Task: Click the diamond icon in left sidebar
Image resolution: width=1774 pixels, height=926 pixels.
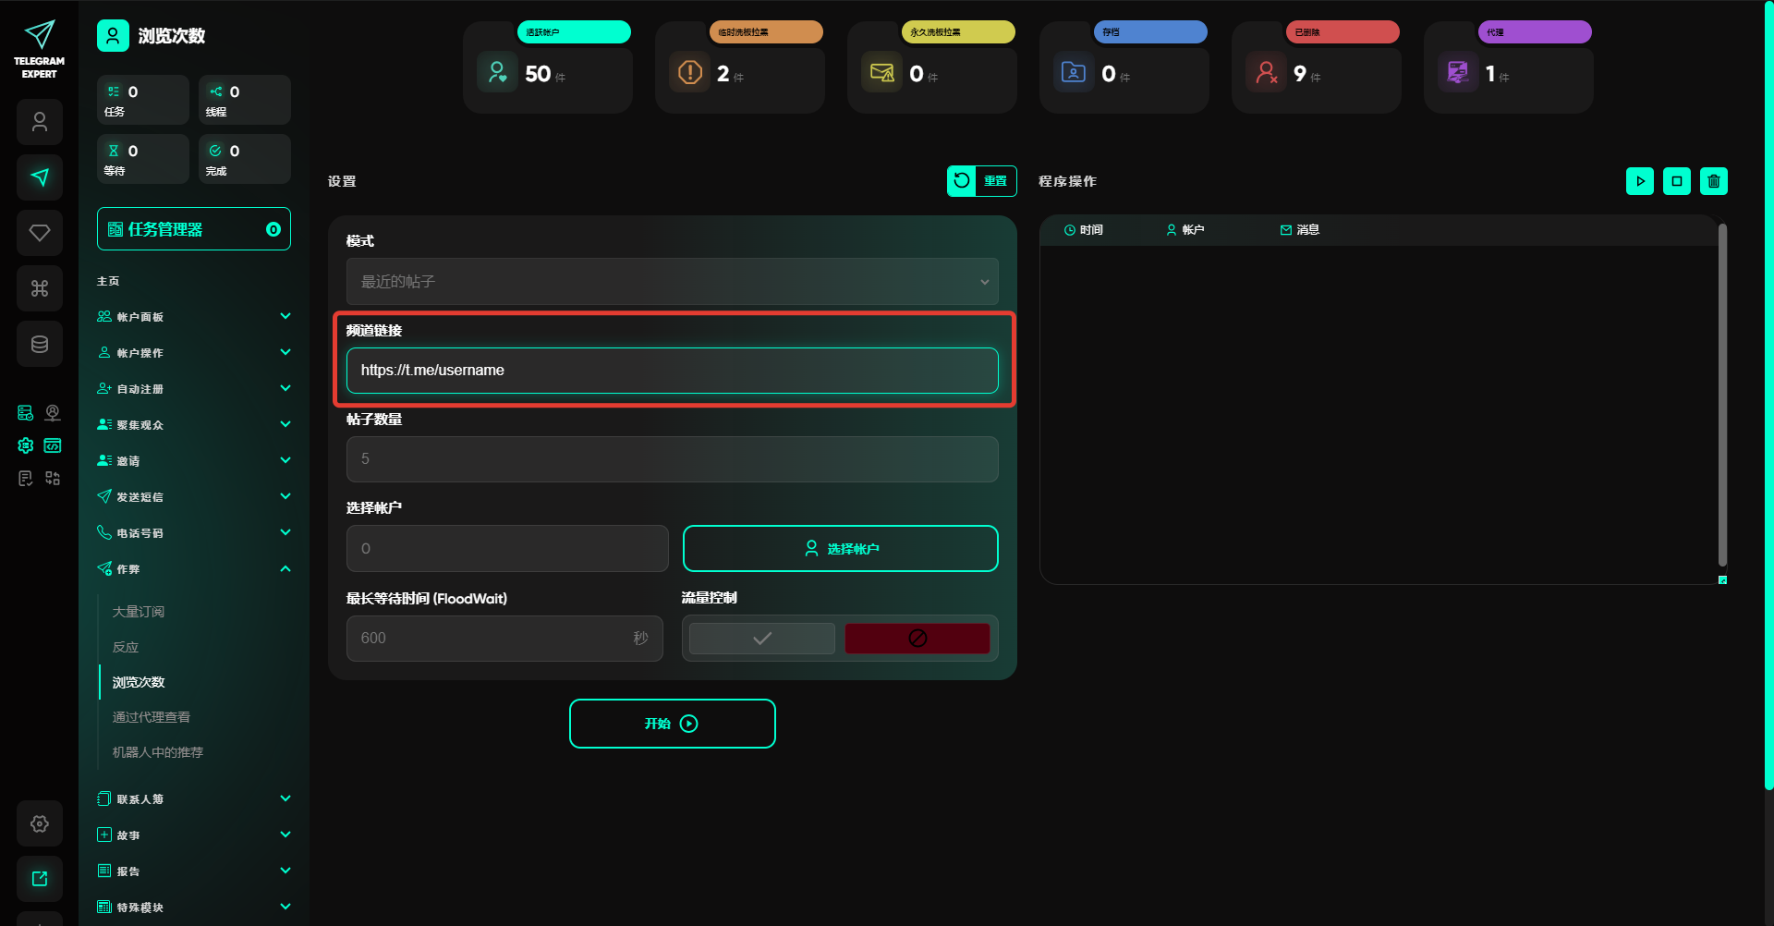Action: (x=40, y=233)
